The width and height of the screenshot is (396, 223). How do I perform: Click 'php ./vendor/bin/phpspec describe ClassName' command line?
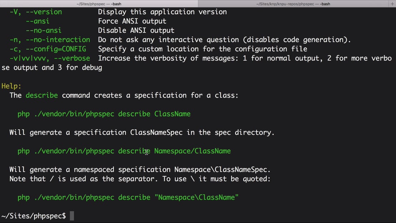[x=104, y=114]
